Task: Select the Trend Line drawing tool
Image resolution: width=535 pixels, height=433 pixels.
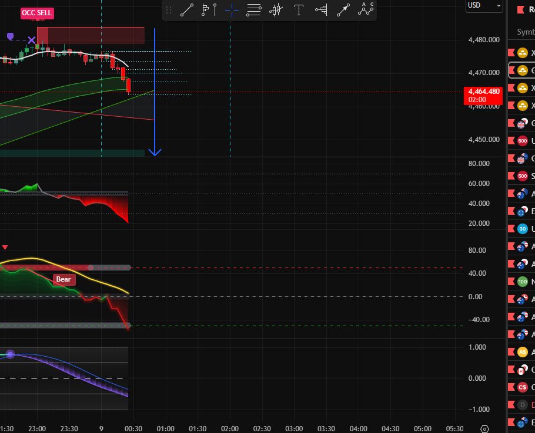Action: coord(187,10)
